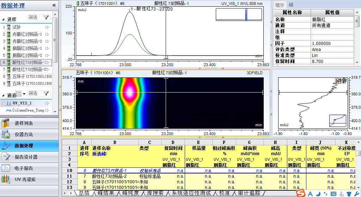Toggle the pin for 赤藓红对照品-1
This screenshot has width=361, height=197.
coord(47,34)
